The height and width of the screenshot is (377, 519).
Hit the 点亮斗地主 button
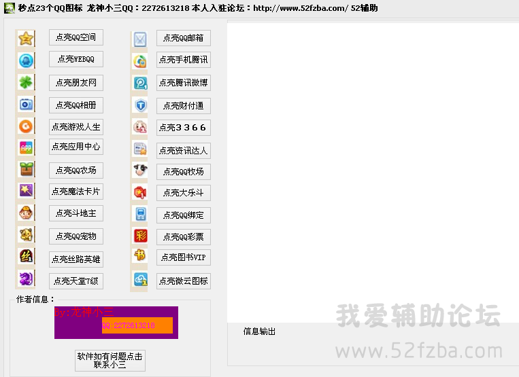coord(76,213)
